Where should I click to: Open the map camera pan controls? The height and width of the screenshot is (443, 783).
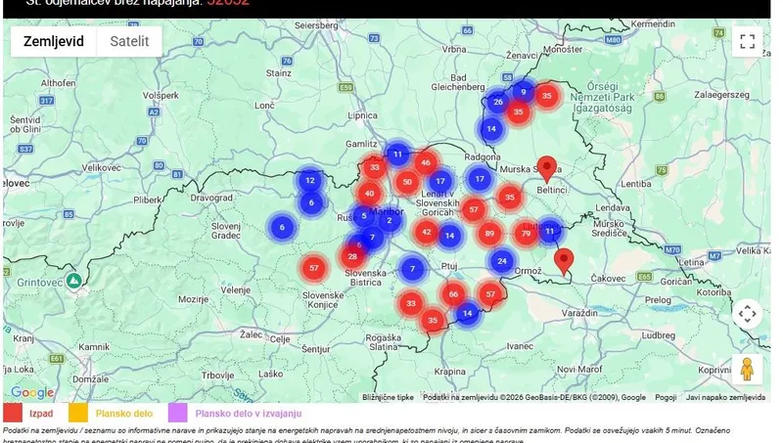point(747,314)
